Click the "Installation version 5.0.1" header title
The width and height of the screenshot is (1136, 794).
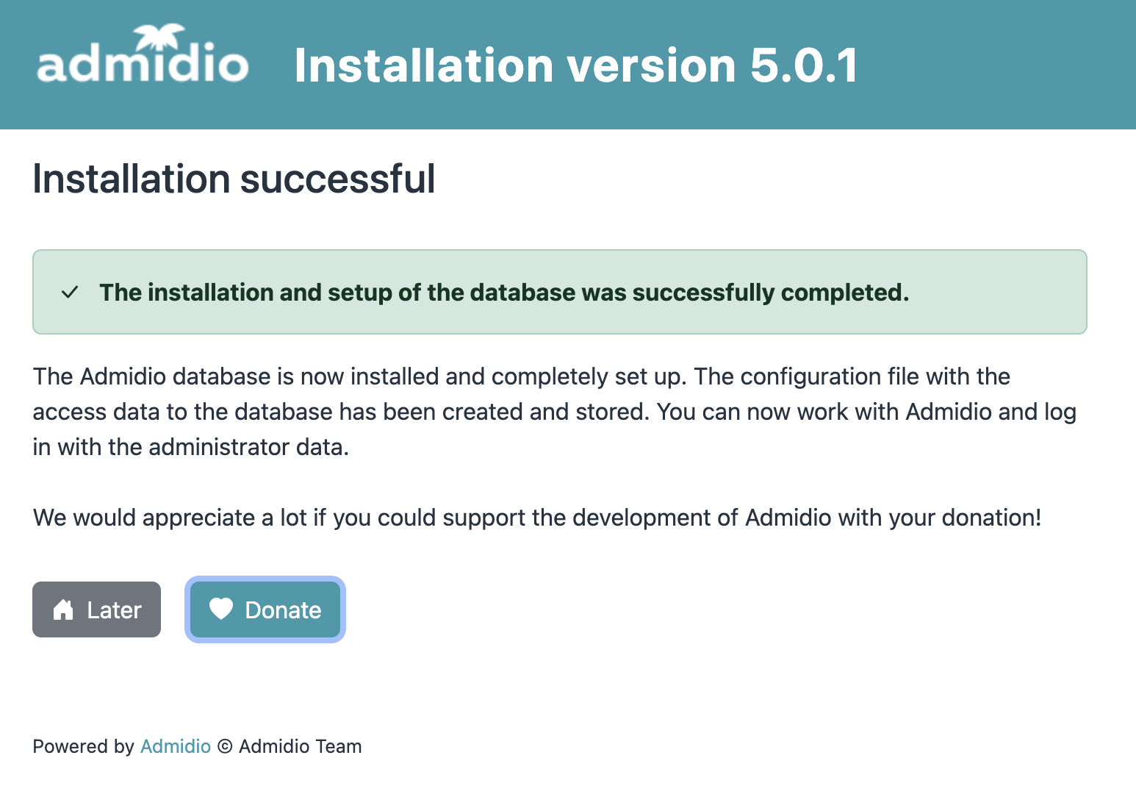(x=575, y=65)
